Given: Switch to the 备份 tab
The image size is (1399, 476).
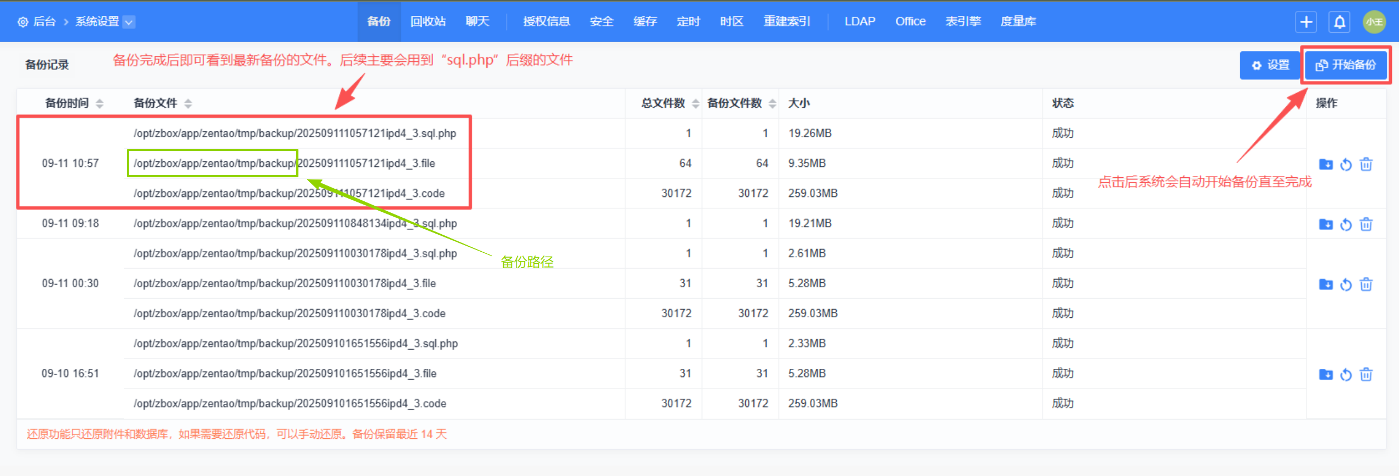Looking at the screenshot, I should tap(379, 22).
